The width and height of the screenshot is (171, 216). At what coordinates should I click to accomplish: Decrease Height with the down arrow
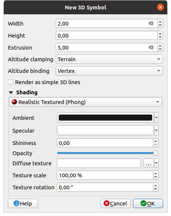click(x=160, y=37)
